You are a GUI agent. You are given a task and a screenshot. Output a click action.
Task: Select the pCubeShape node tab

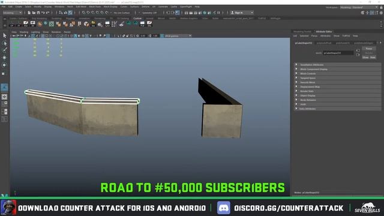point(304,43)
